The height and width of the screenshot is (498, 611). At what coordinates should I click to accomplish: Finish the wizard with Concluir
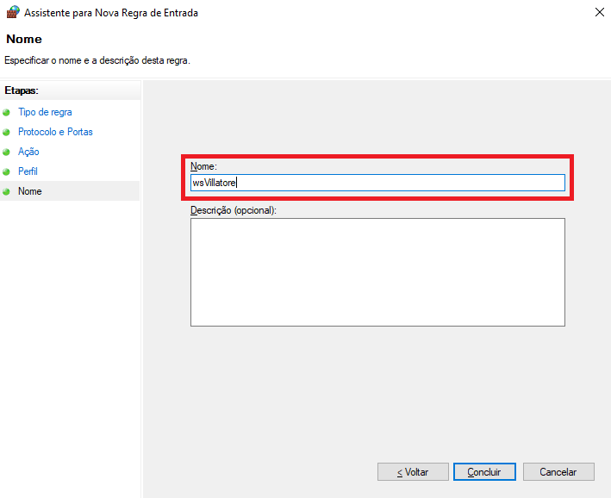484,472
